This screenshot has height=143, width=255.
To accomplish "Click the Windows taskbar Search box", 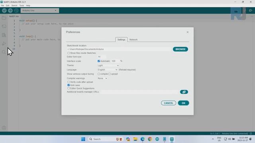I will point(105,139).
